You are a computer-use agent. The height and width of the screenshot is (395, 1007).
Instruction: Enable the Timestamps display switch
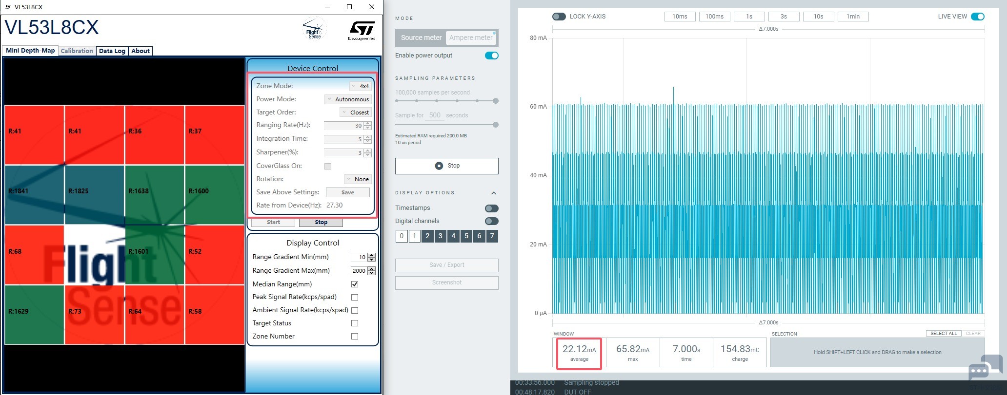492,208
